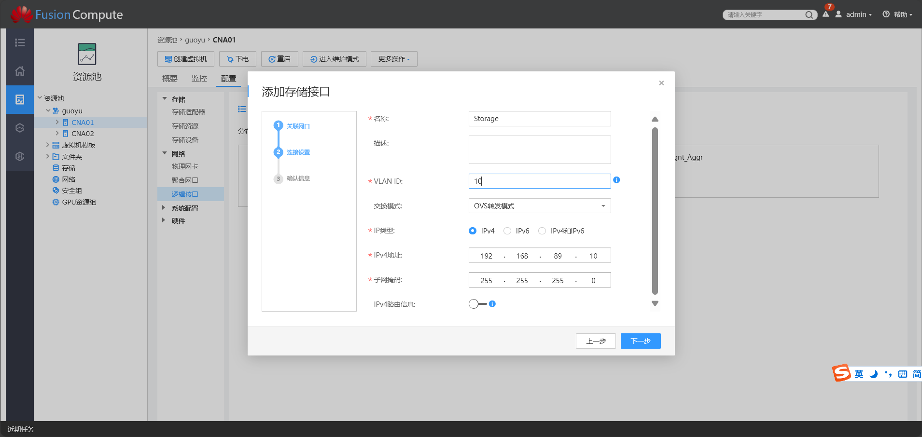Image resolution: width=922 pixels, height=437 pixels.
Task: Expand the 系统配置 section
Action: (164, 208)
